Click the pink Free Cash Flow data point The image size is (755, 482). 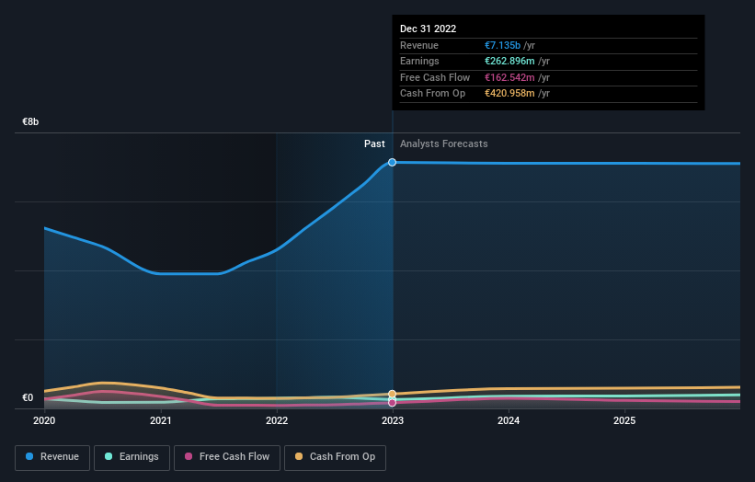(392, 403)
